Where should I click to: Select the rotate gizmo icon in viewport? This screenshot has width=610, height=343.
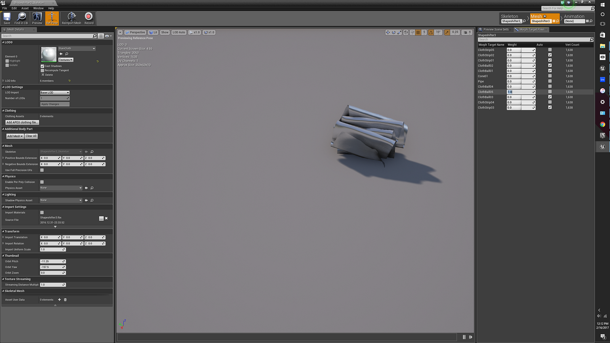coord(394,32)
